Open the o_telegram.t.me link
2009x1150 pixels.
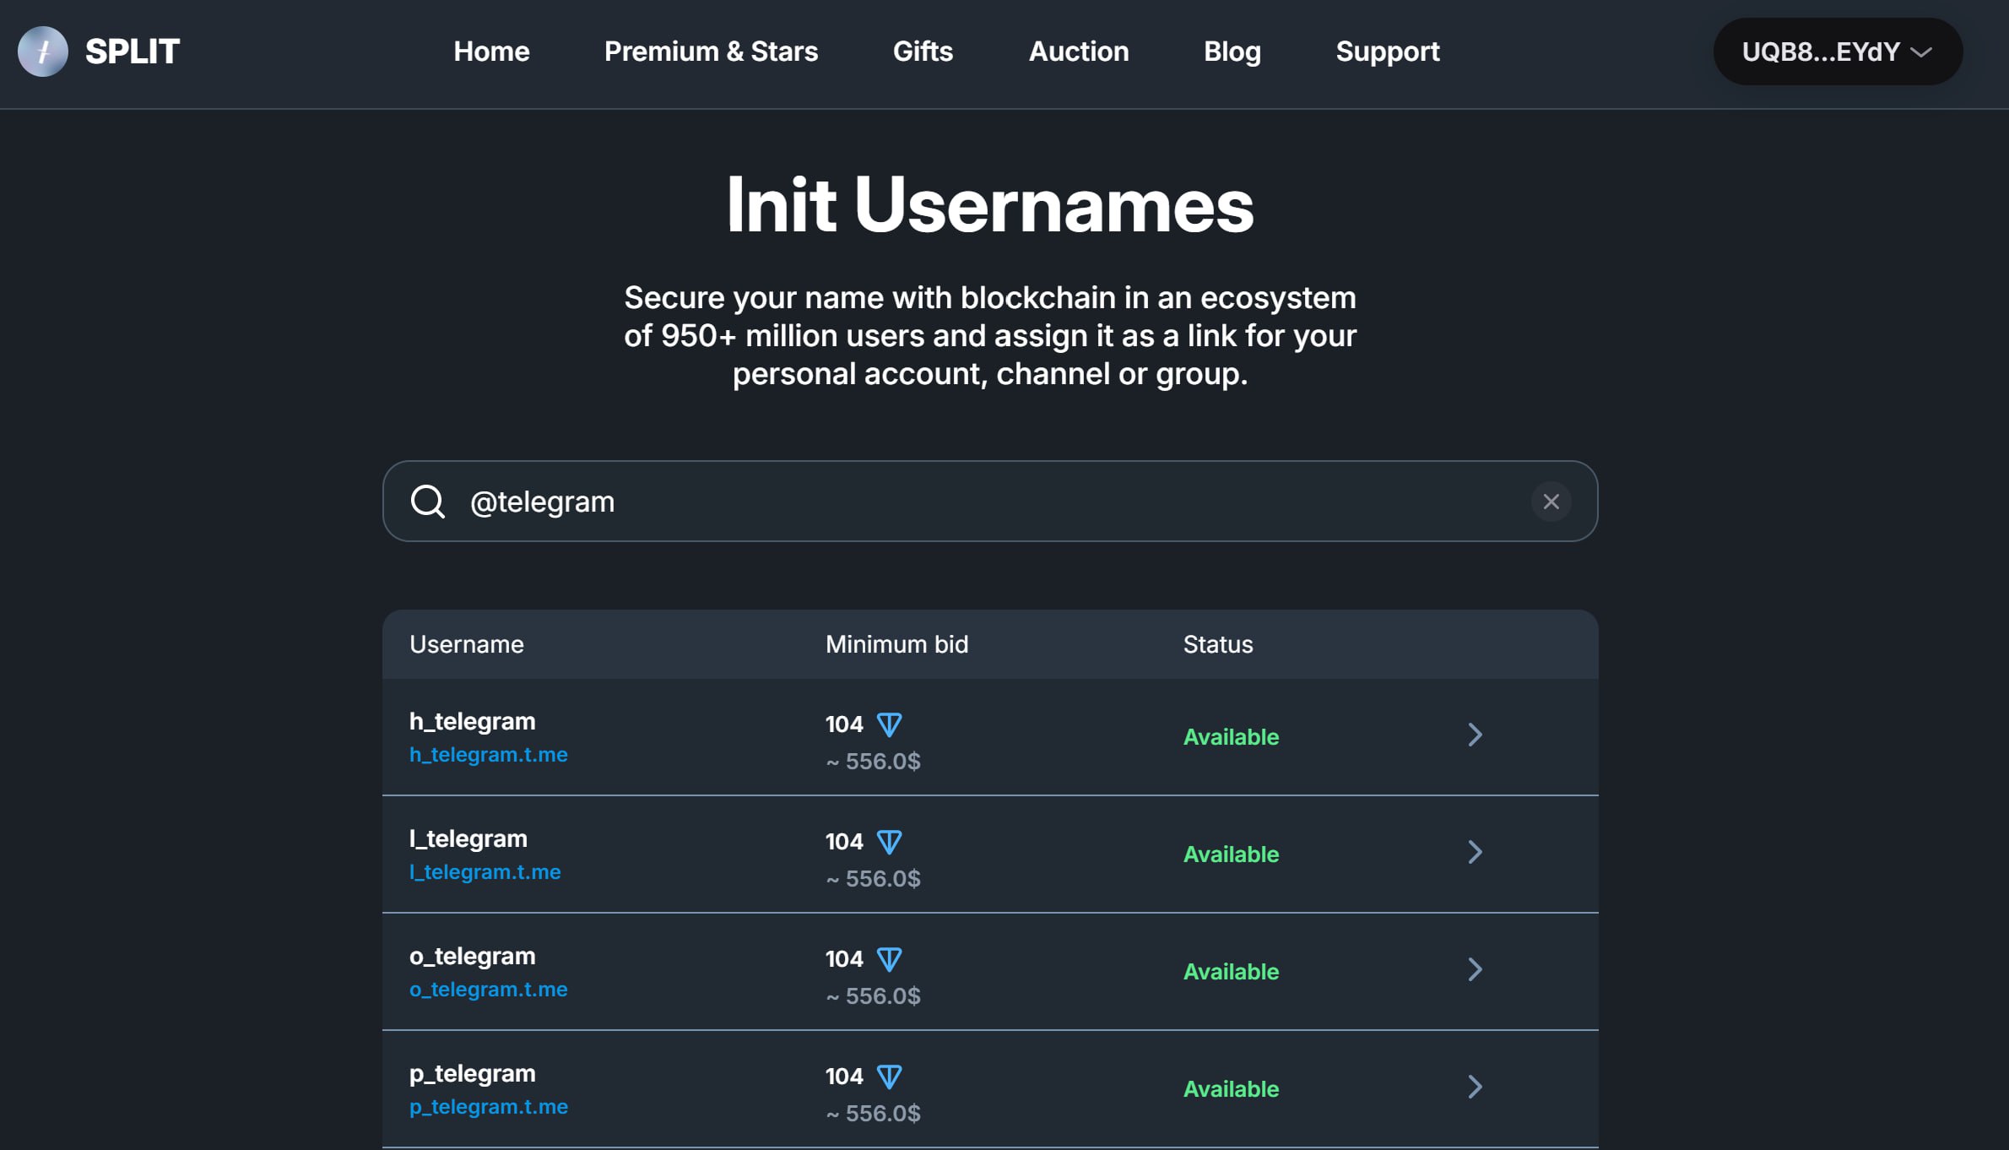click(x=488, y=989)
